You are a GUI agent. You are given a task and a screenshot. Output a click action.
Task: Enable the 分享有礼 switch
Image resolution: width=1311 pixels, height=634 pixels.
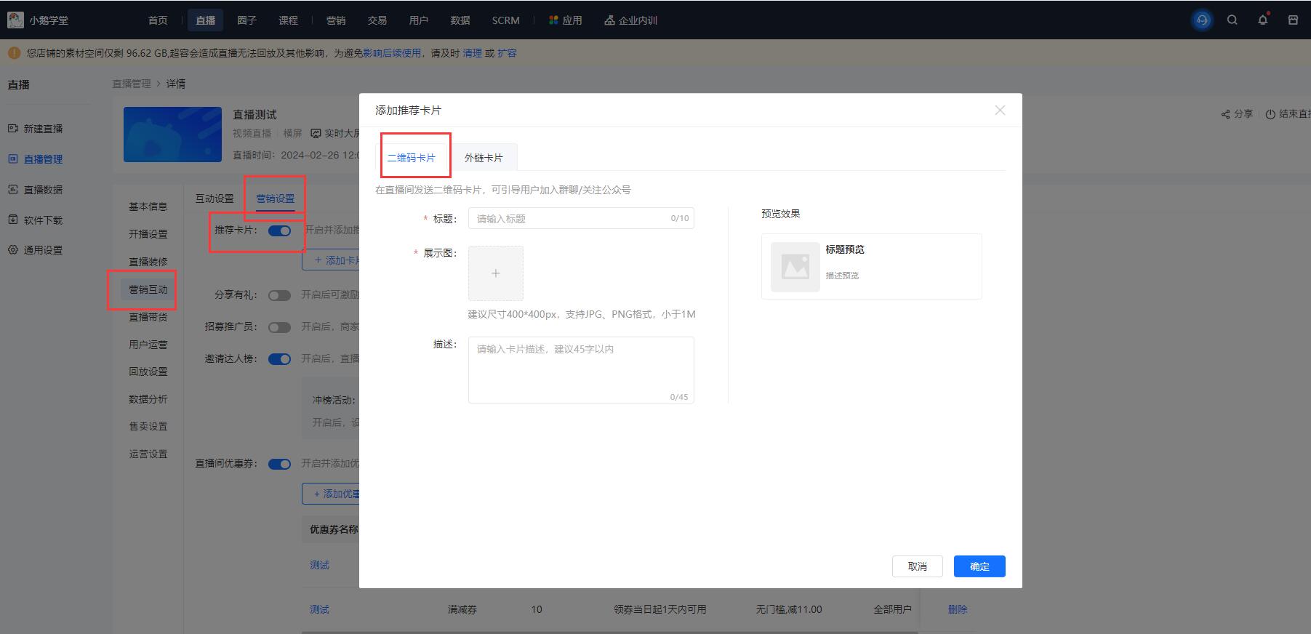279,295
